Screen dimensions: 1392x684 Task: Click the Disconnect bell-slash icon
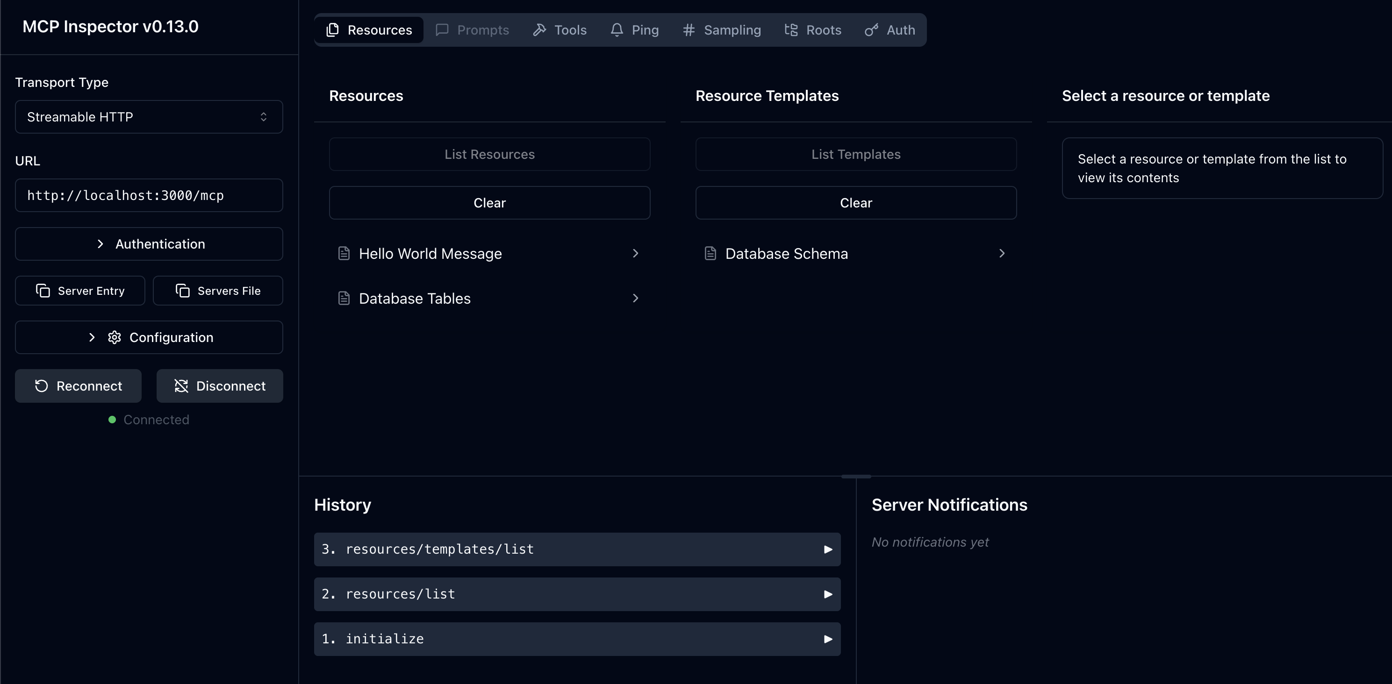(x=181, y=385)
